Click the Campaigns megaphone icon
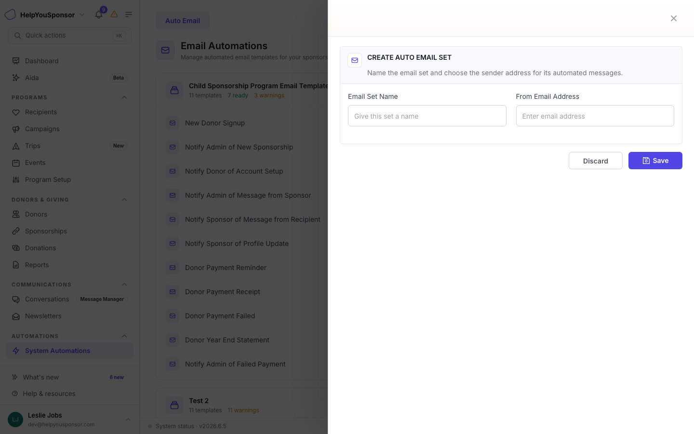 pos(16,129)
